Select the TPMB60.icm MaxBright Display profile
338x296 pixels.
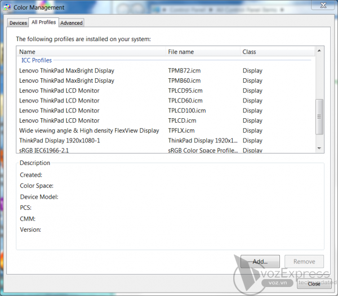point(66,81)
